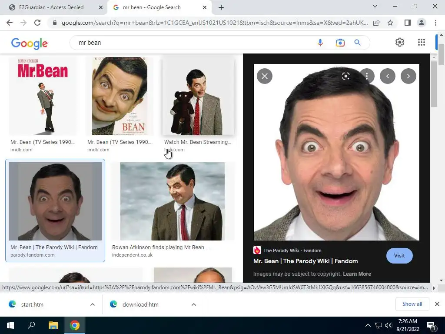The height and width of the screenshot is (334, 445).
Task: Click Chrome icon in taskbar
Action: point(75,325)
